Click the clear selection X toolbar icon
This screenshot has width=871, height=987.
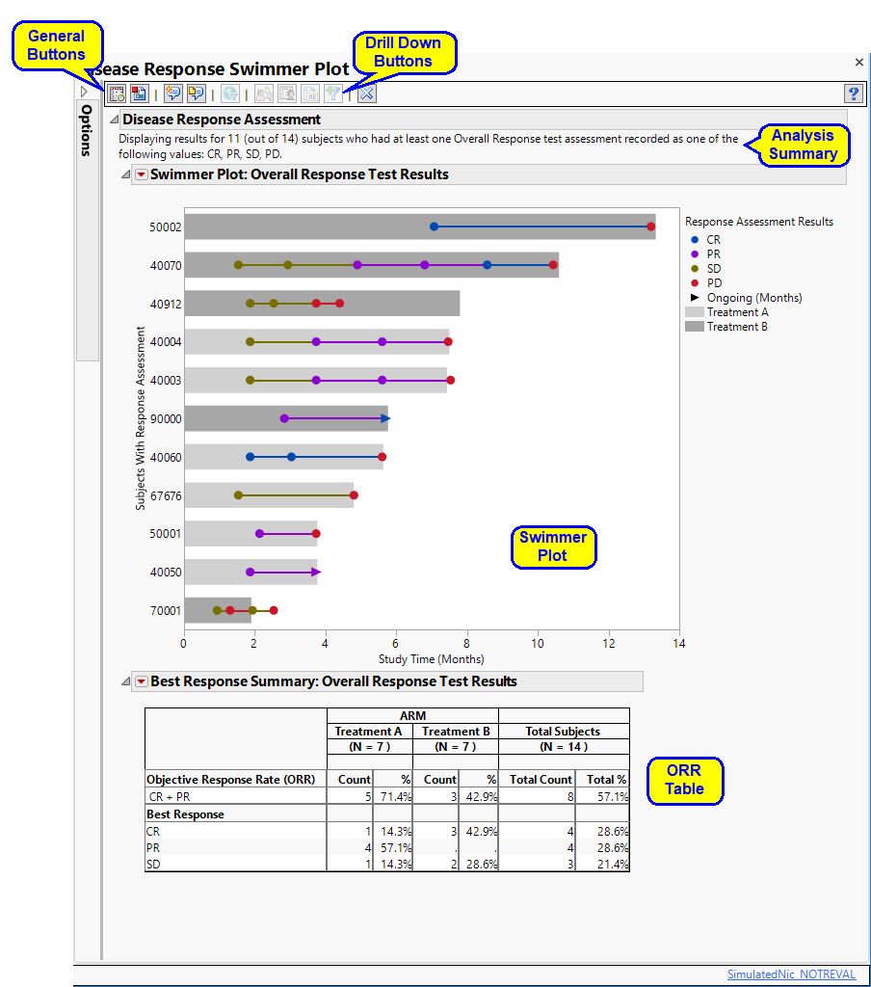[x=367, y=93]
